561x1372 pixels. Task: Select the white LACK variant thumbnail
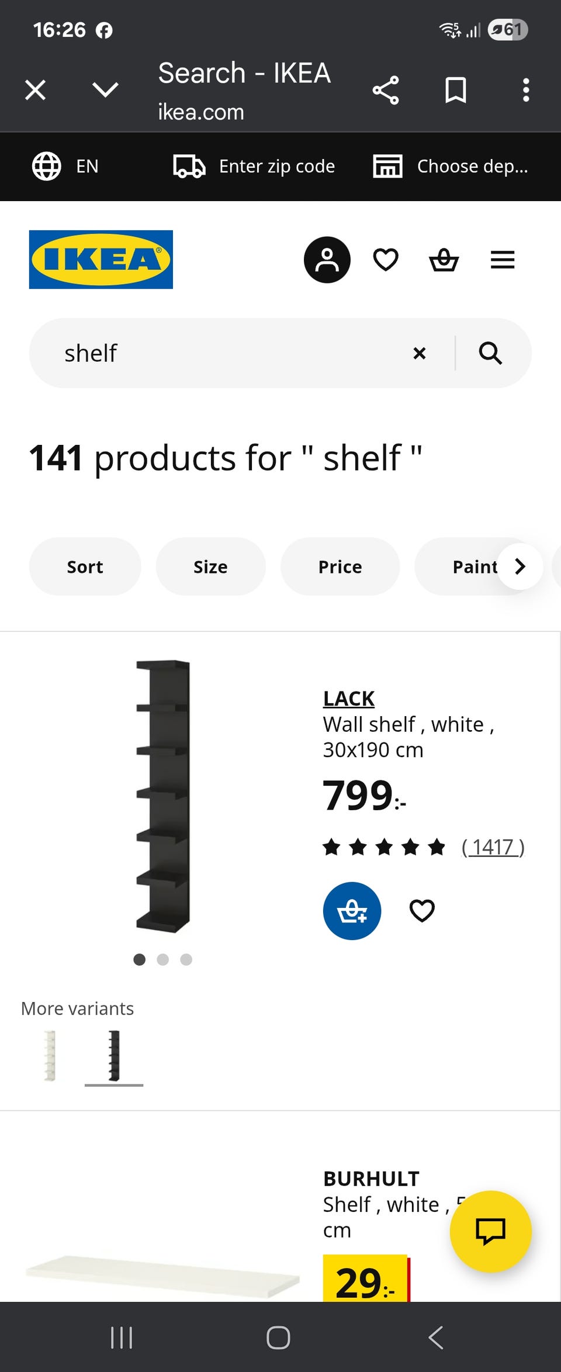click(50, 1056)
